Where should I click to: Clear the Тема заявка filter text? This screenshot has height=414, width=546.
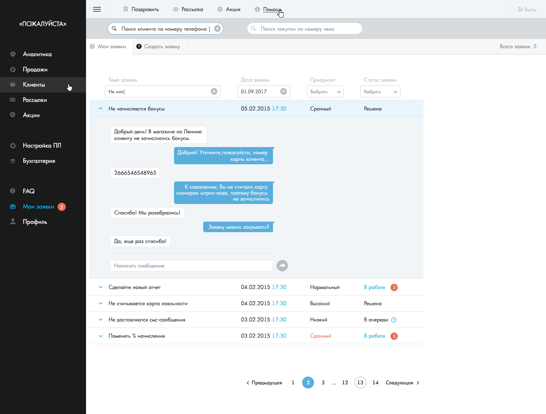[x=214, y=91]
